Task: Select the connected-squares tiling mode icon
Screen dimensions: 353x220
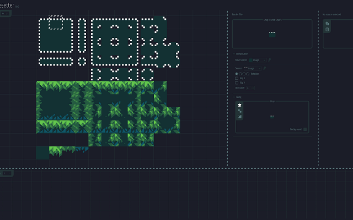Action: click(239, 111)
